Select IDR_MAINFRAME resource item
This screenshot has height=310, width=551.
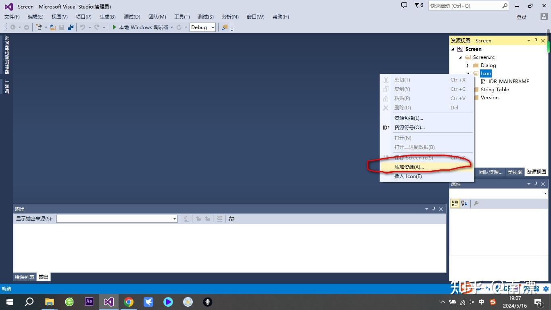coord(509,82)
